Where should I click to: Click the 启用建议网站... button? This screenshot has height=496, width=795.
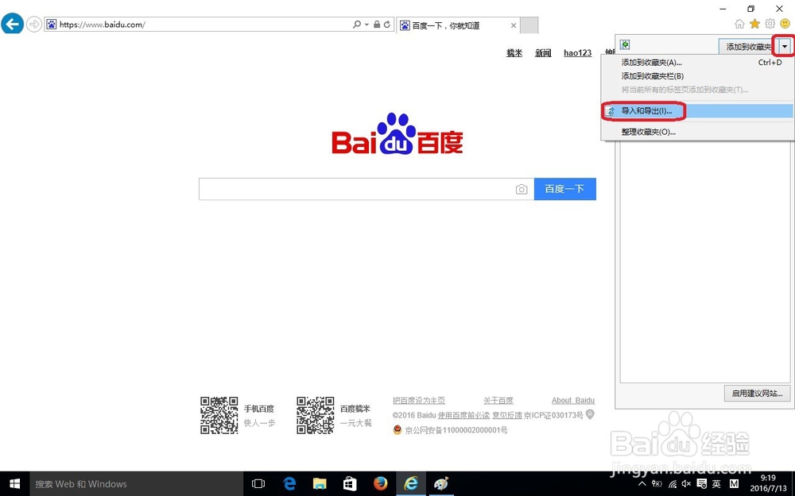coord(757,394)
